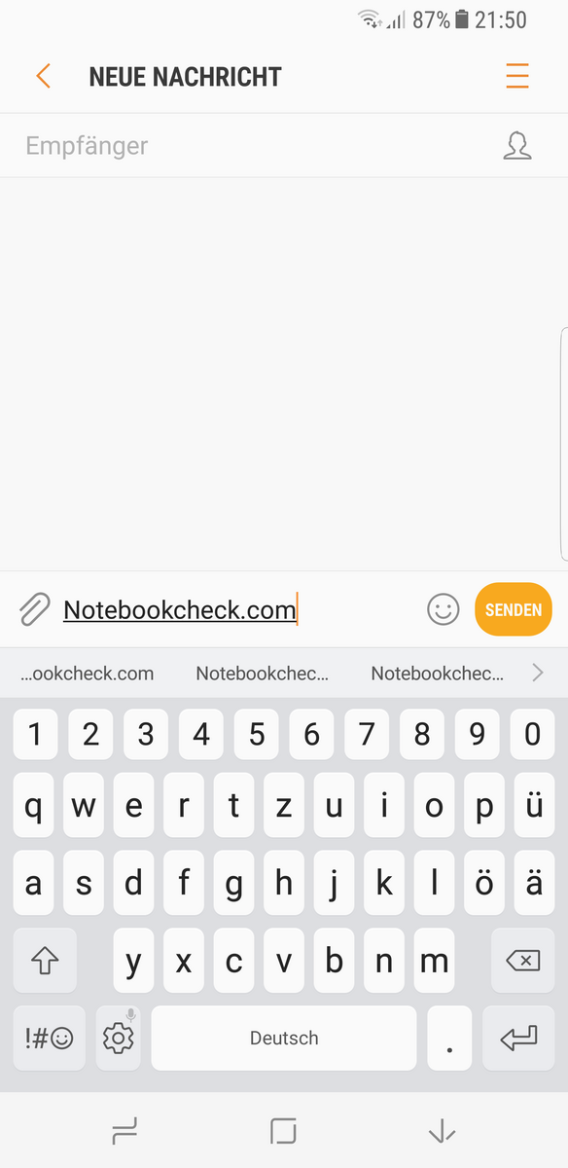This screenshot has width=568, height=1168.
Task: Open recent apps navigation button
Action: (124, 1130)
